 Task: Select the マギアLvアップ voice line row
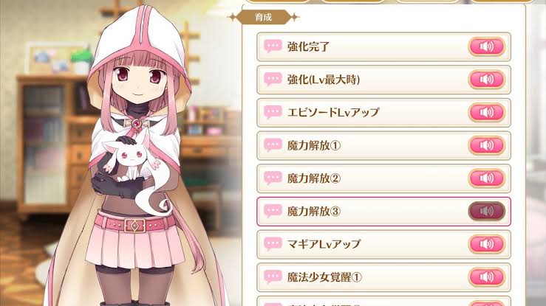coord(383,244)
